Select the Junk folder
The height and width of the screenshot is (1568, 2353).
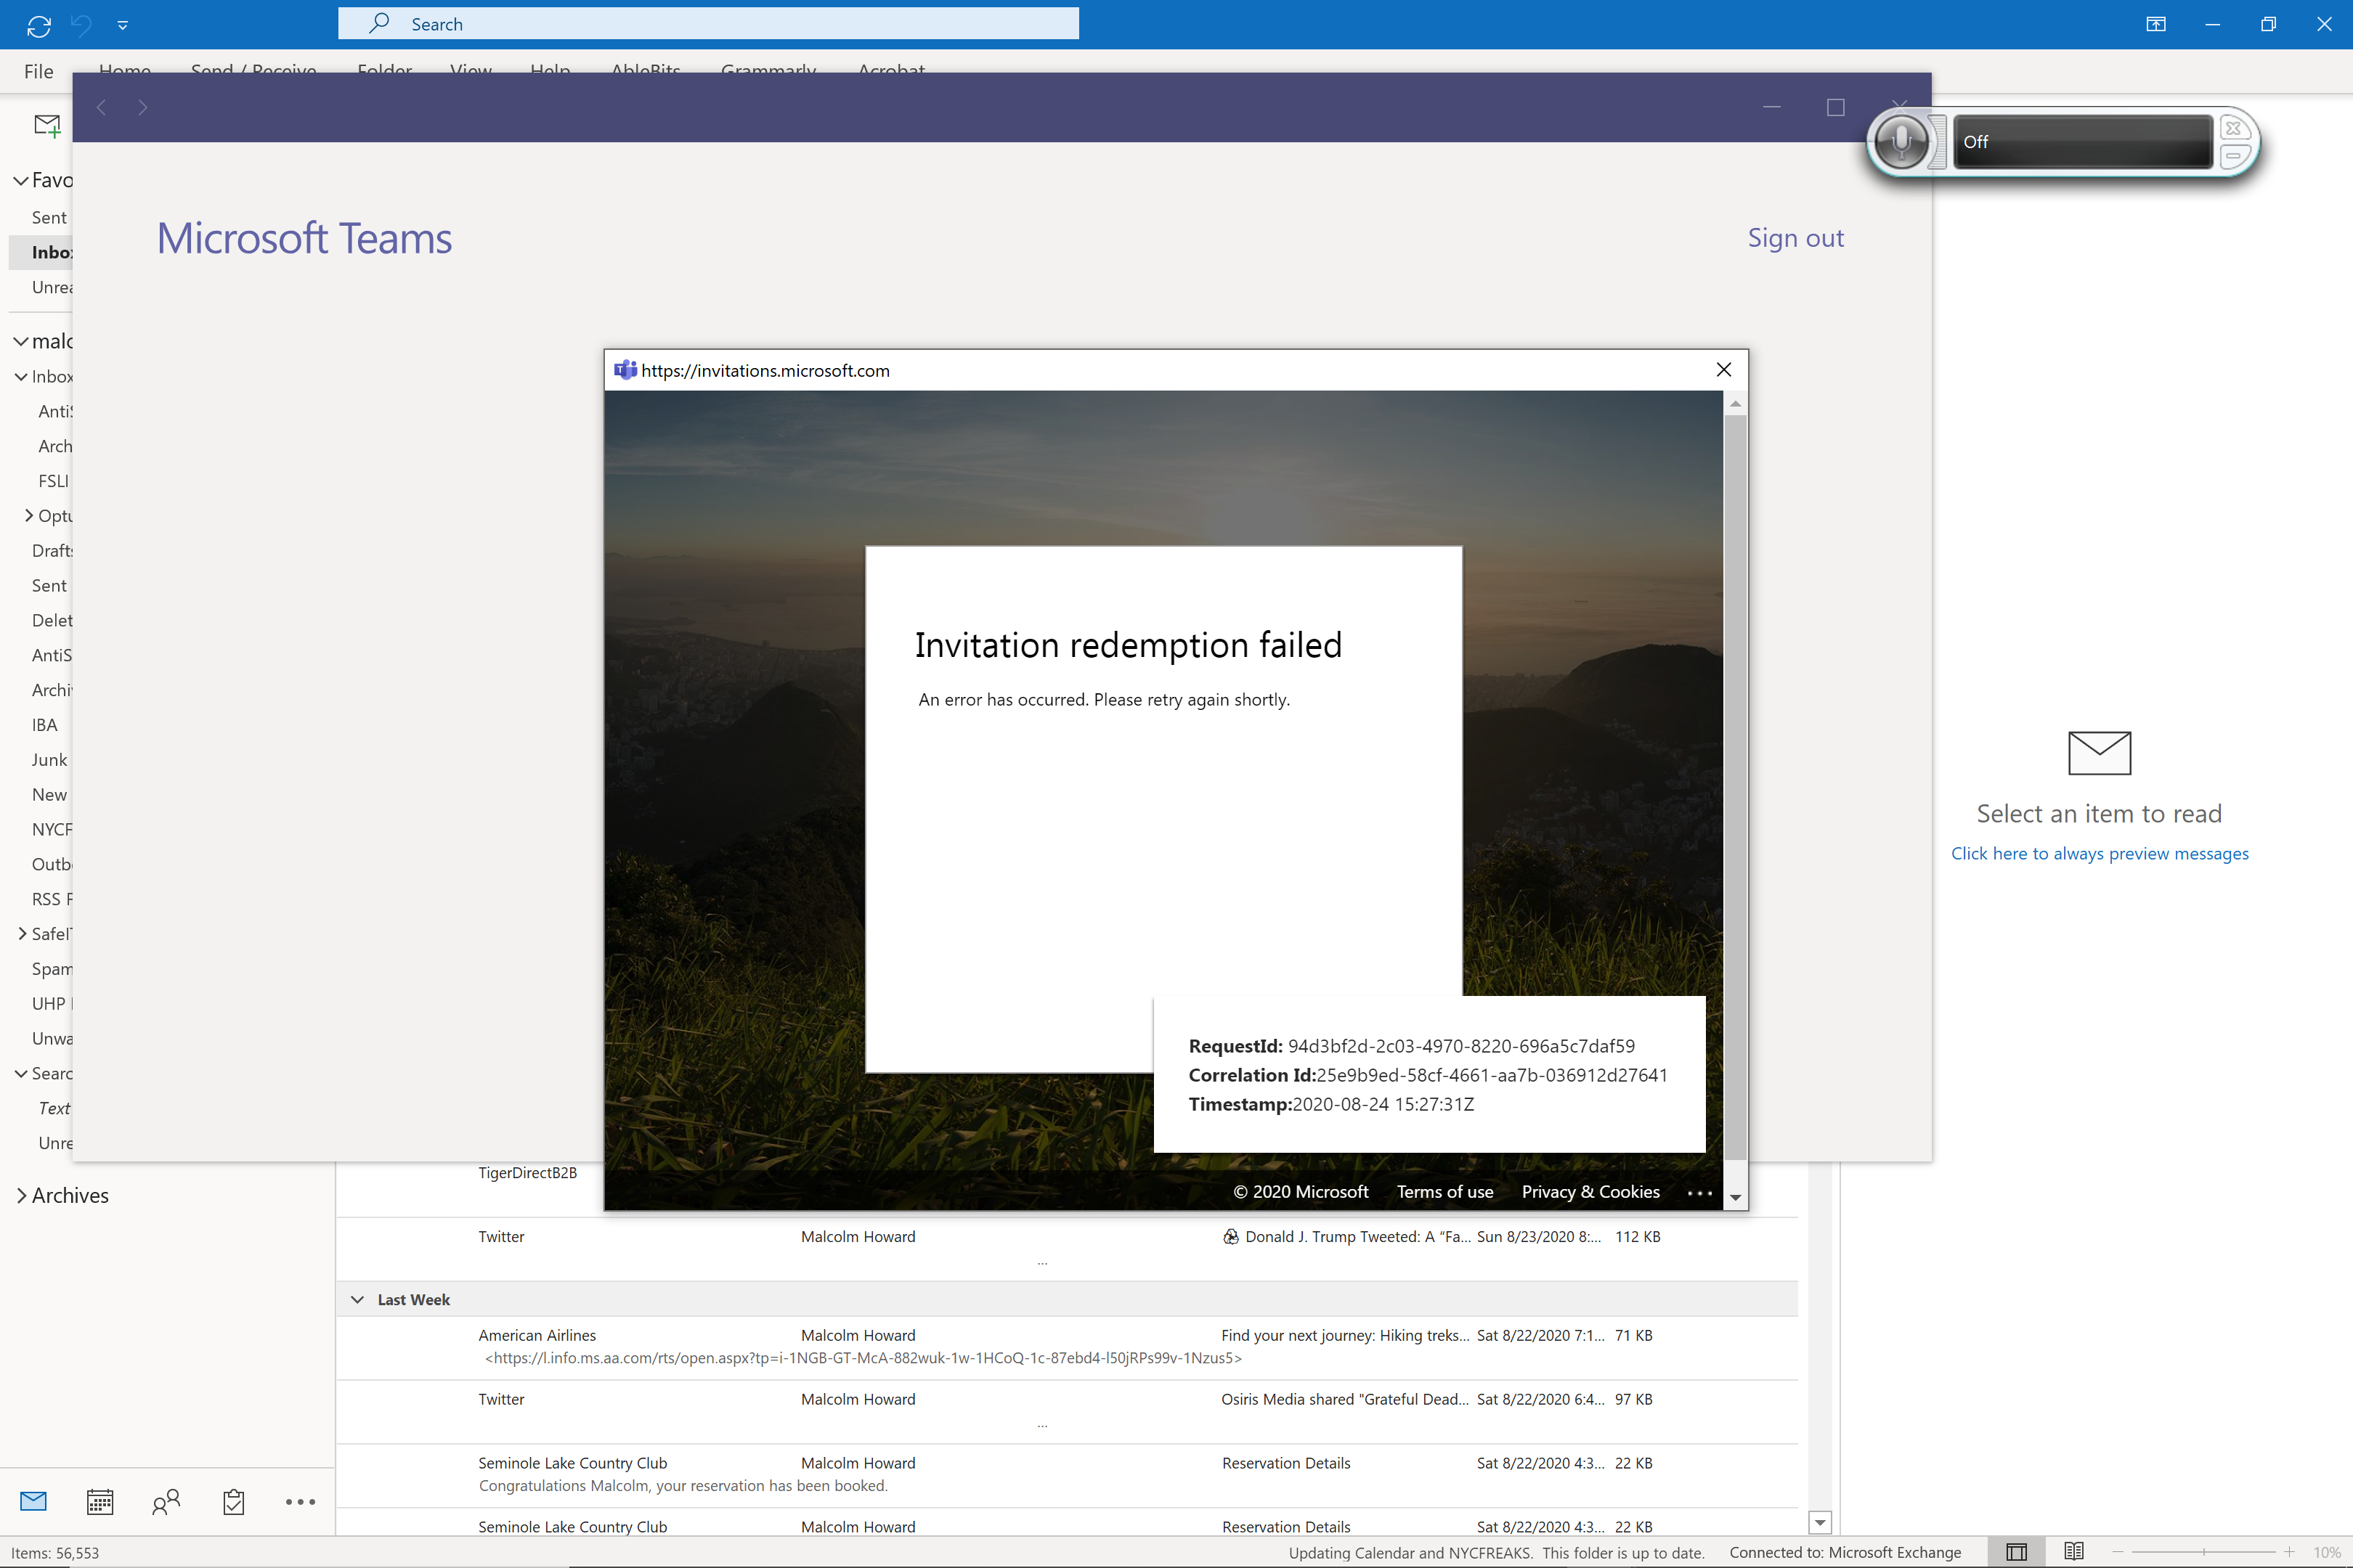49,760
